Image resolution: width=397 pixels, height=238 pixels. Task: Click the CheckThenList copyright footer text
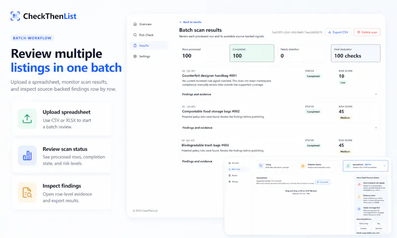(x=145, y=211)
